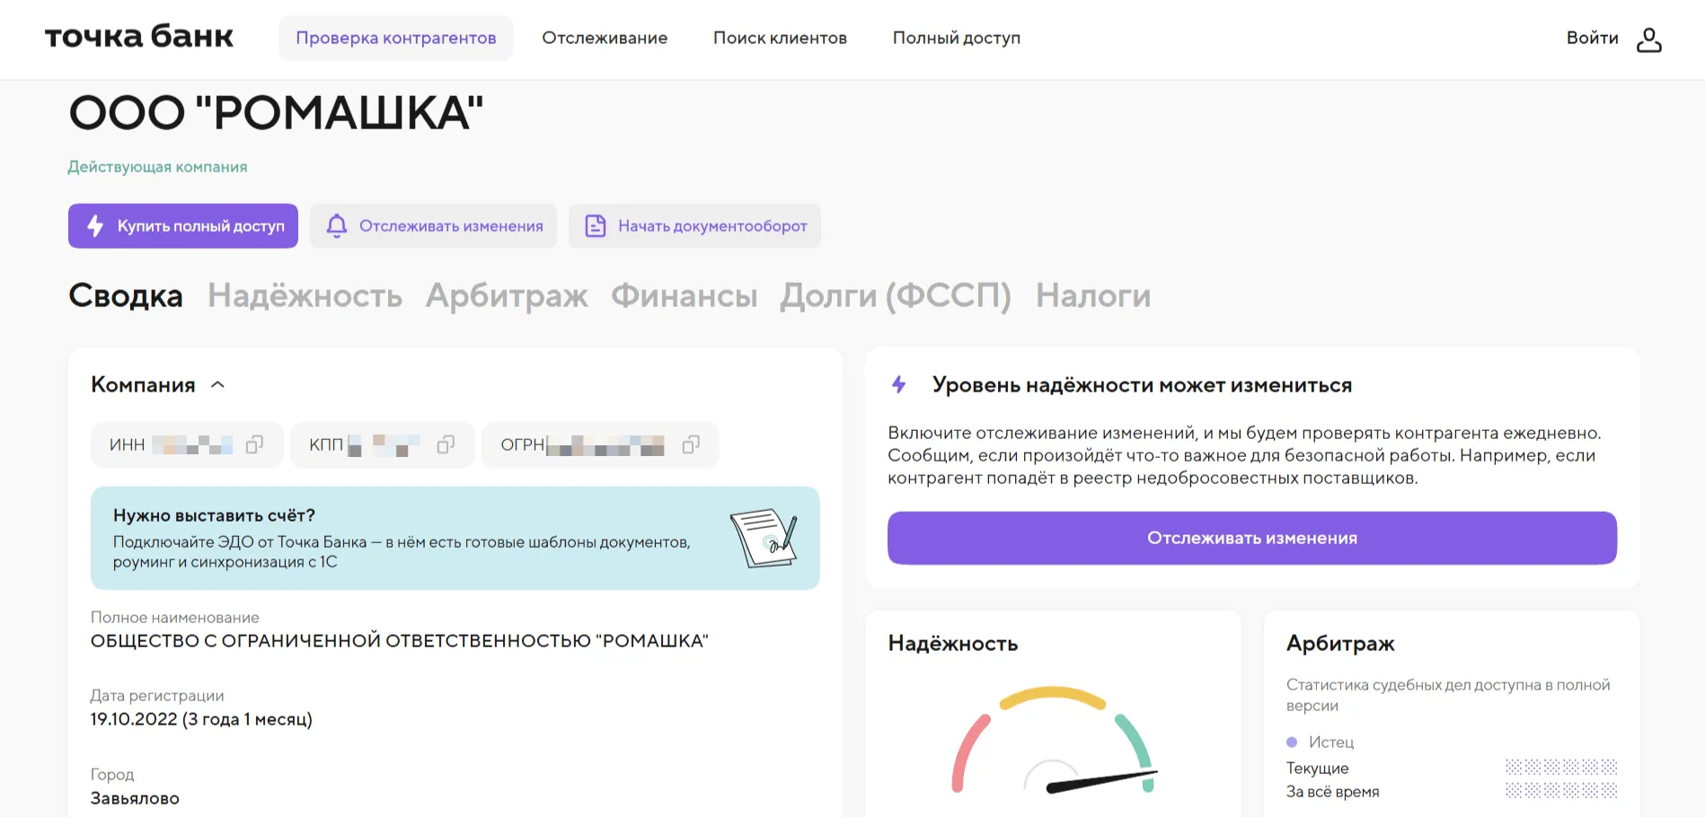The height and width of the screenshot is (817, 1705).
Task: Collapse the Компания section
Action: (x=218, y=384)
